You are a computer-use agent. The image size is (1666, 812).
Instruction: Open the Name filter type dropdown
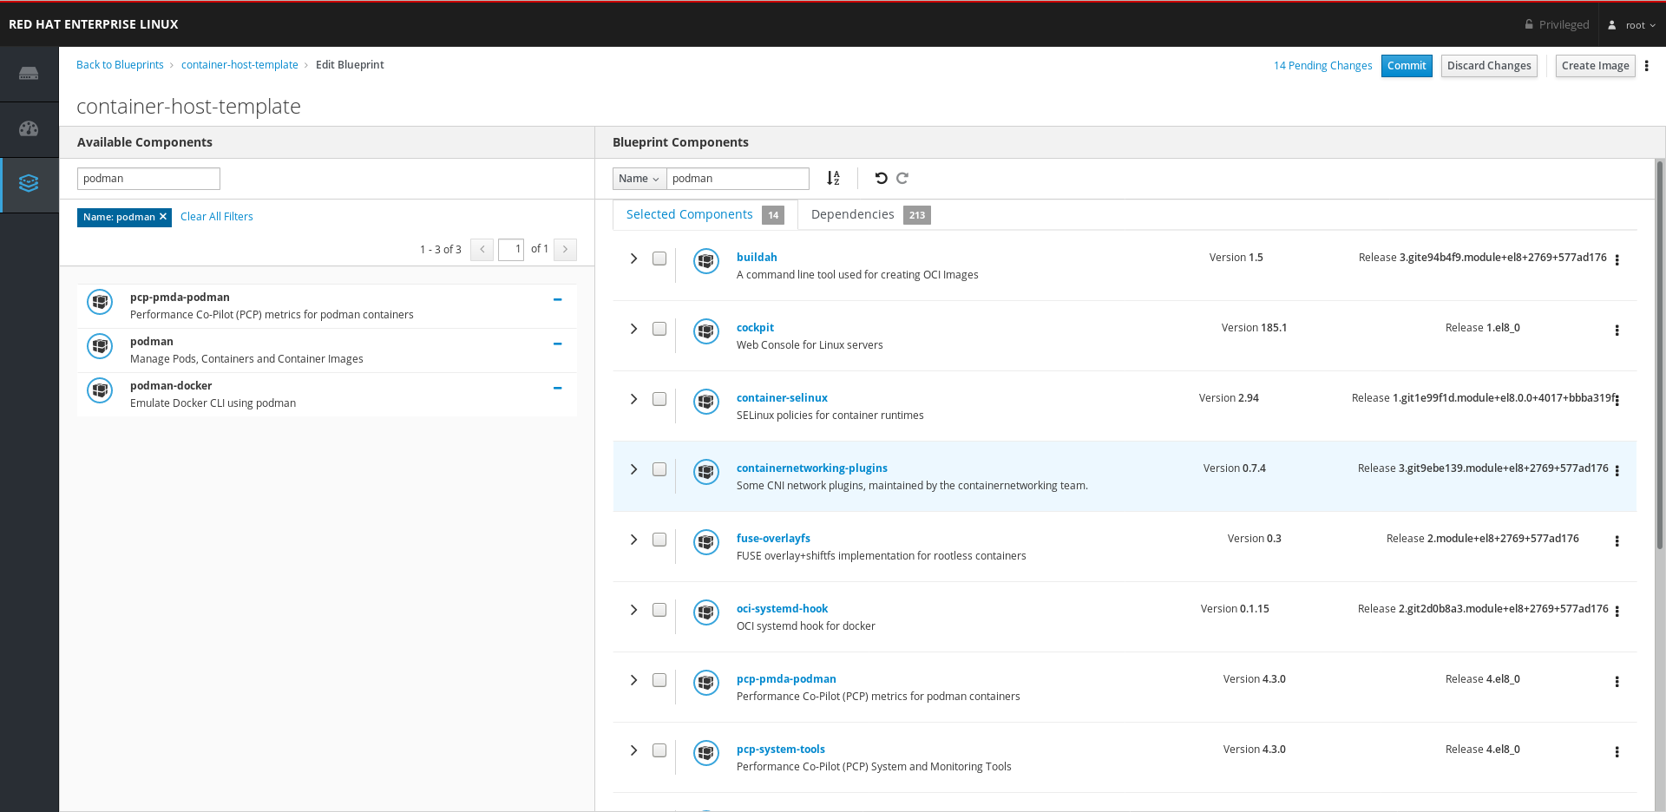pos(640,179)
